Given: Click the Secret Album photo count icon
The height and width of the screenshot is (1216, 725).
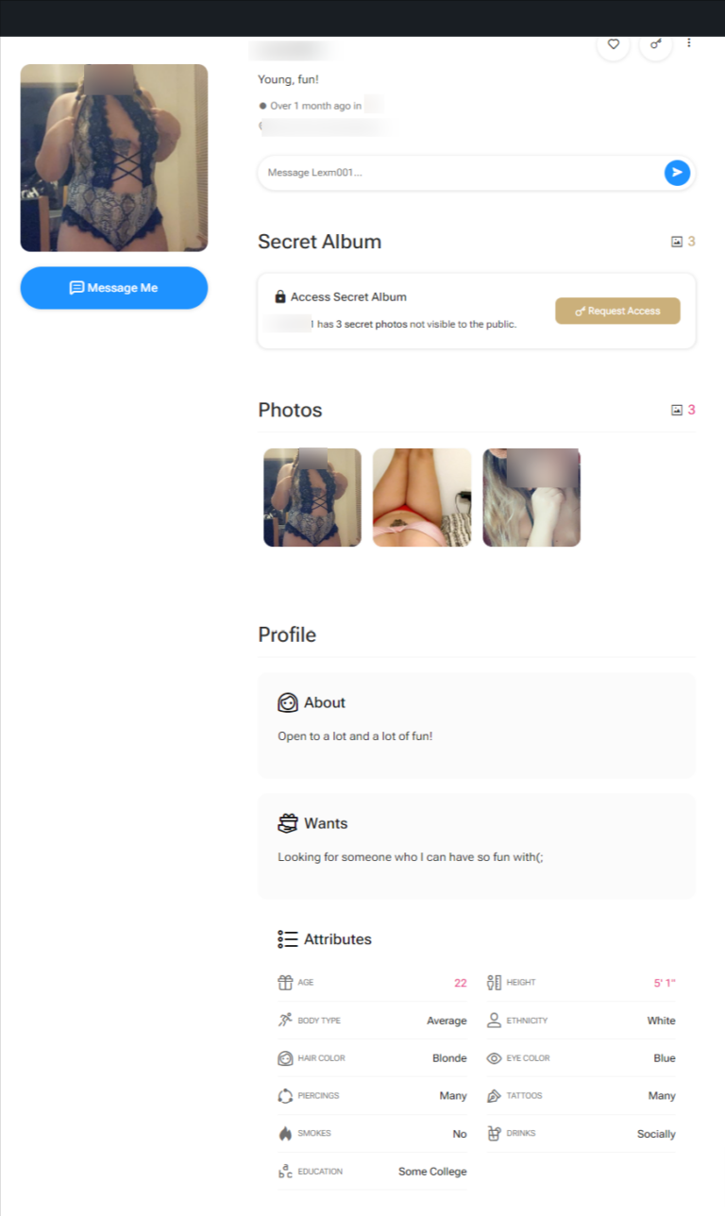Looking at the screenshot, I should click(676, 242).
